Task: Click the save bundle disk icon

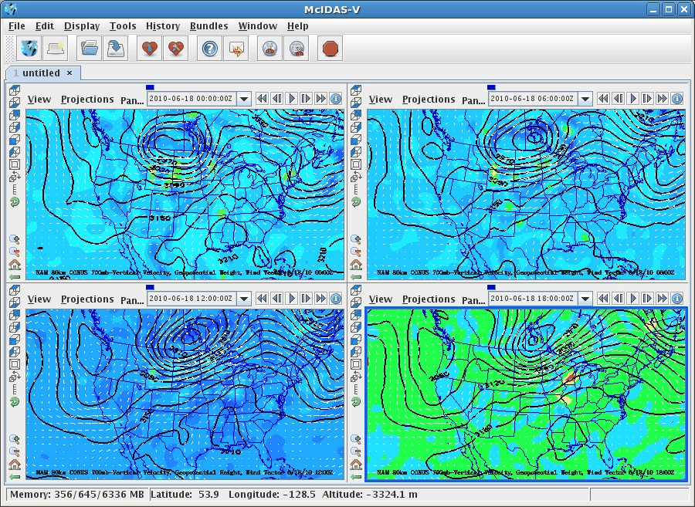Action: click(x=116, y=49)
